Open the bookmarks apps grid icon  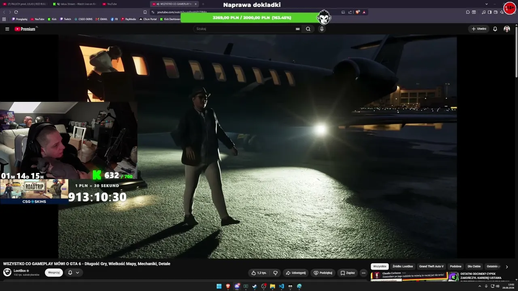click(x=4, y=19)
